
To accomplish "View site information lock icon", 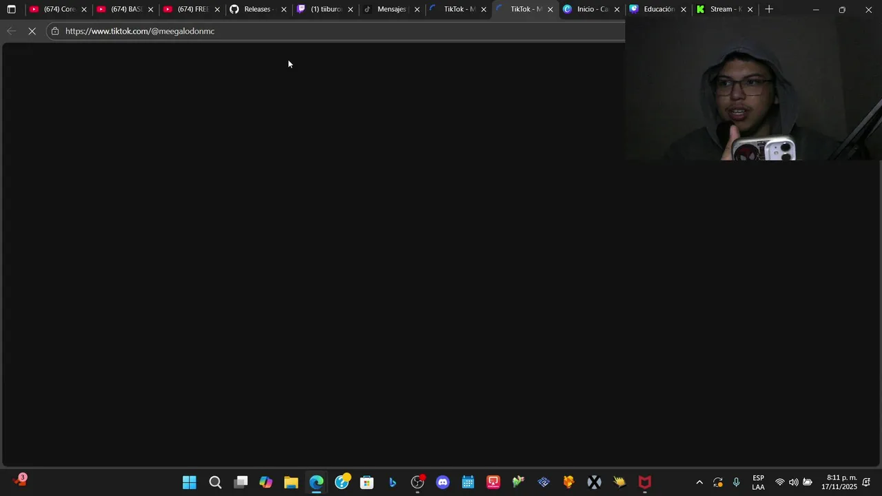I will tap(55, 31).
